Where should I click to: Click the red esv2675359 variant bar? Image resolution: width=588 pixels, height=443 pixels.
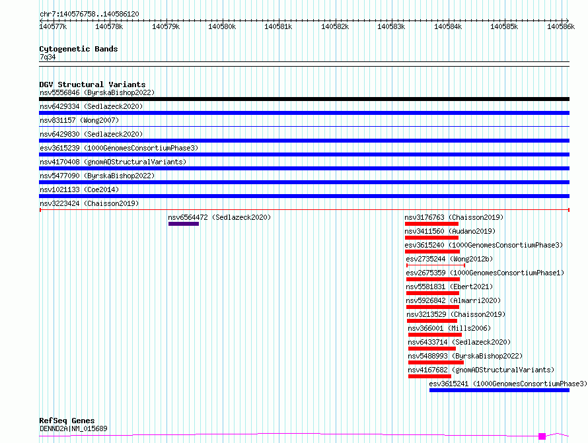click(433, 279)
